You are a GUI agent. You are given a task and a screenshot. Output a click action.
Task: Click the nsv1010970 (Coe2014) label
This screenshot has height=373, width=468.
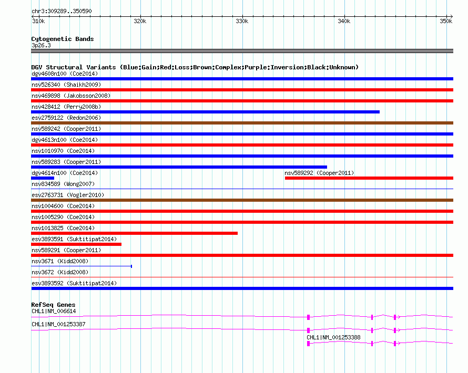tap(63, 151)
